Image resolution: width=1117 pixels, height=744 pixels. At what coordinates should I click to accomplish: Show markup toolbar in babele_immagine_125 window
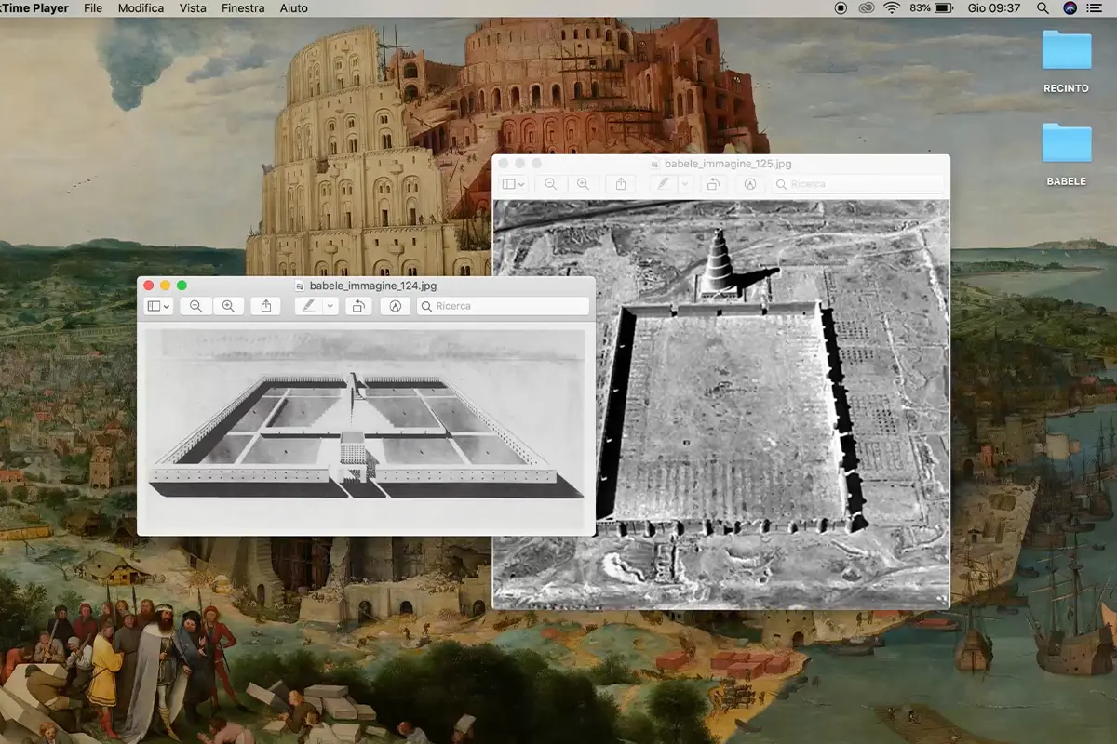[750, 184]
